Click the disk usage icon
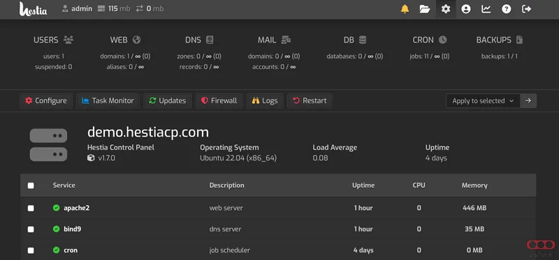 coord(101,8)
